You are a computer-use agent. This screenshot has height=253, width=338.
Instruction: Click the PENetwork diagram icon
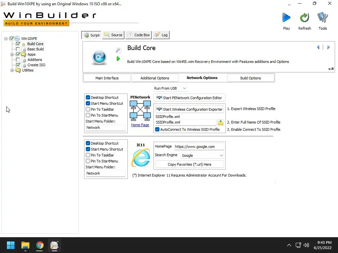click(140, 111)
